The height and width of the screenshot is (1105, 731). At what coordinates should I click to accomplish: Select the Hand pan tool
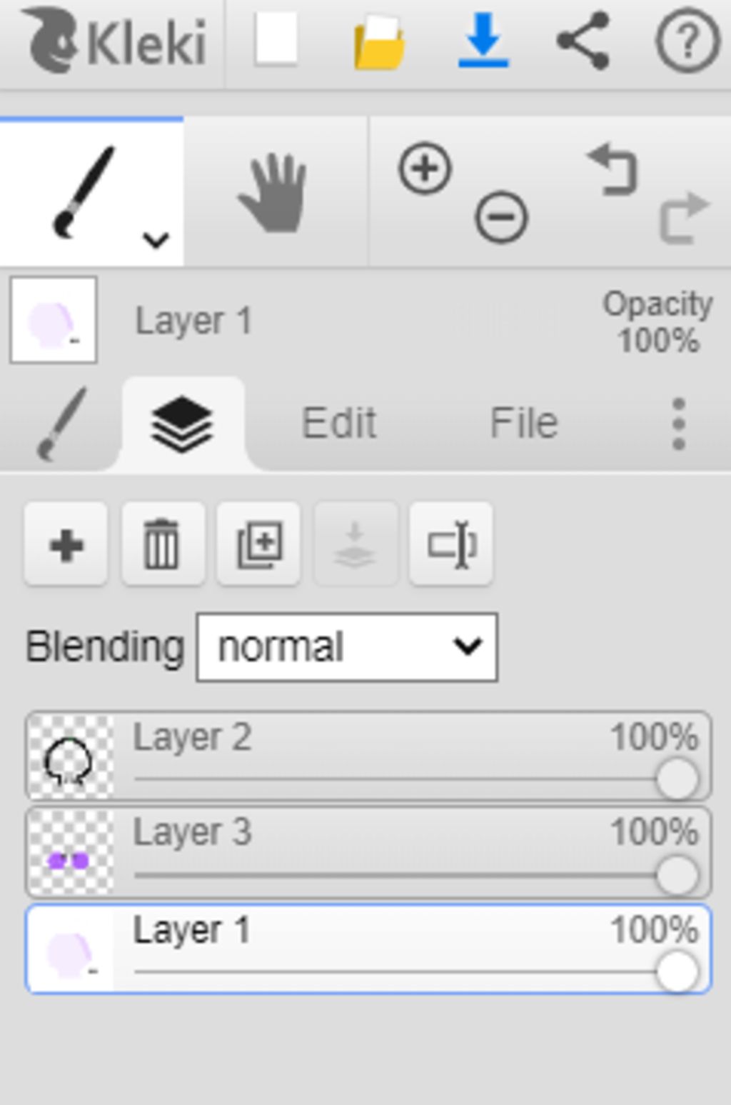point(274,193)
